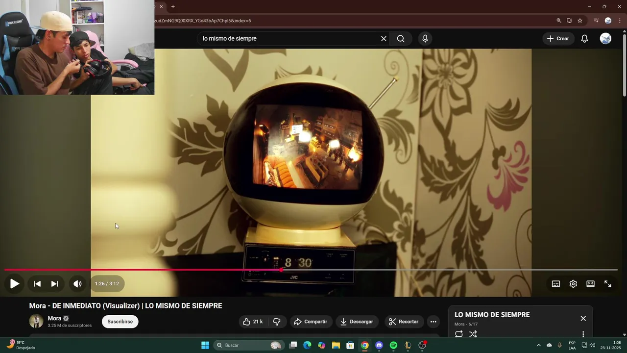Click install app icon in address bar

(x=569, y=21)
